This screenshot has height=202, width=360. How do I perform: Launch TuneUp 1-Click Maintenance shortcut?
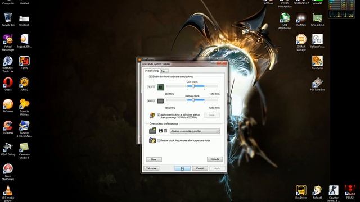24,129
